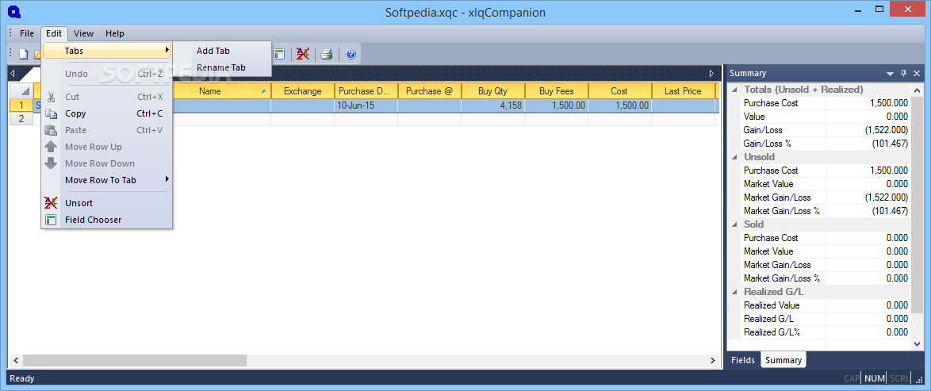Collapse the Totals (Unsold + Realized) group
This screenshot has height=391, width=931.
734,90
